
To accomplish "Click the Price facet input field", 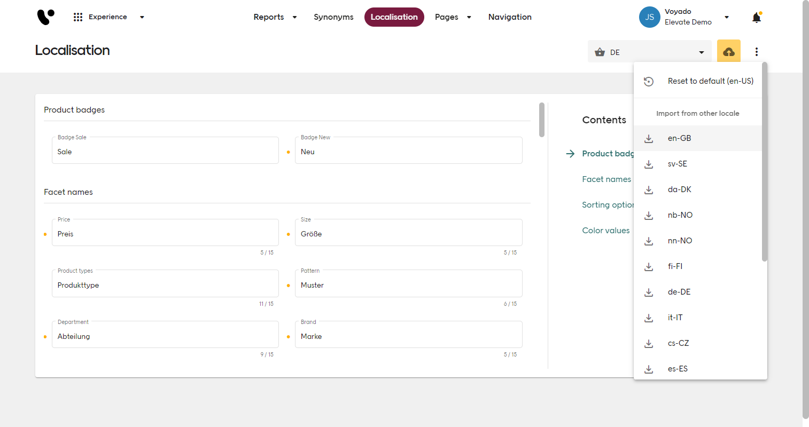I will [165, 233].
